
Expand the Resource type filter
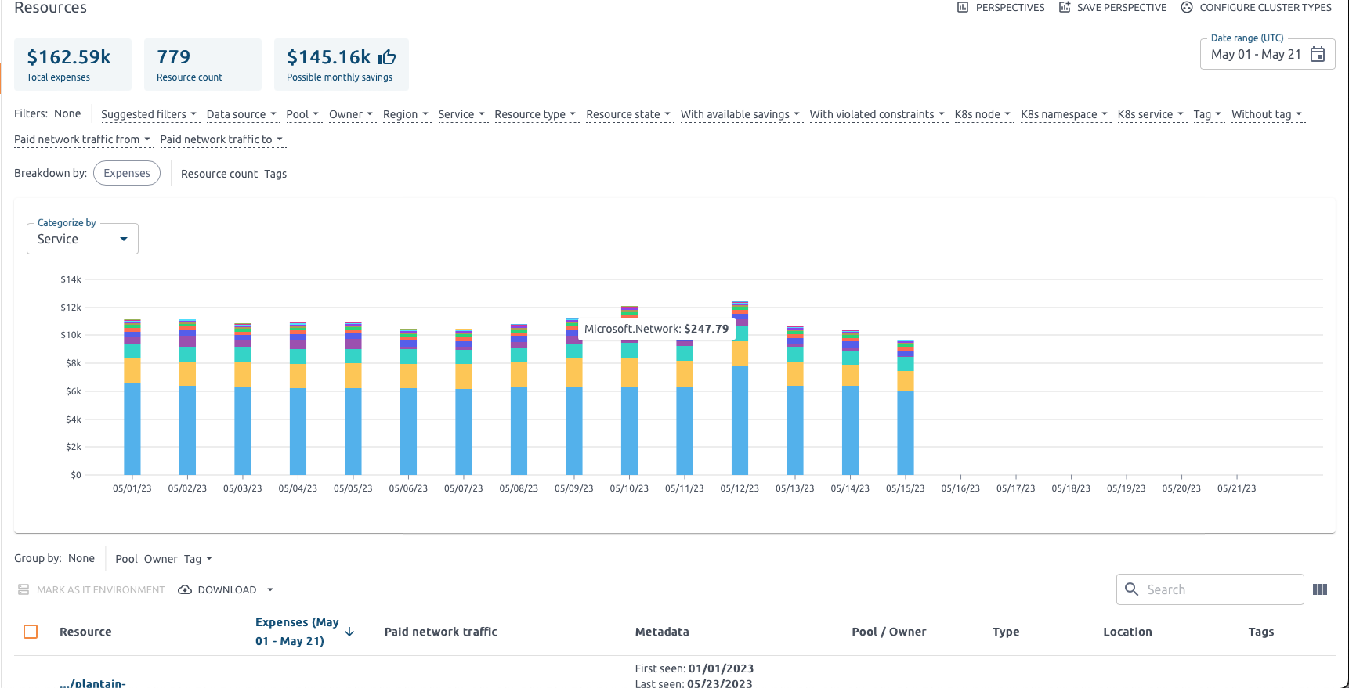[x=535, y=114]
